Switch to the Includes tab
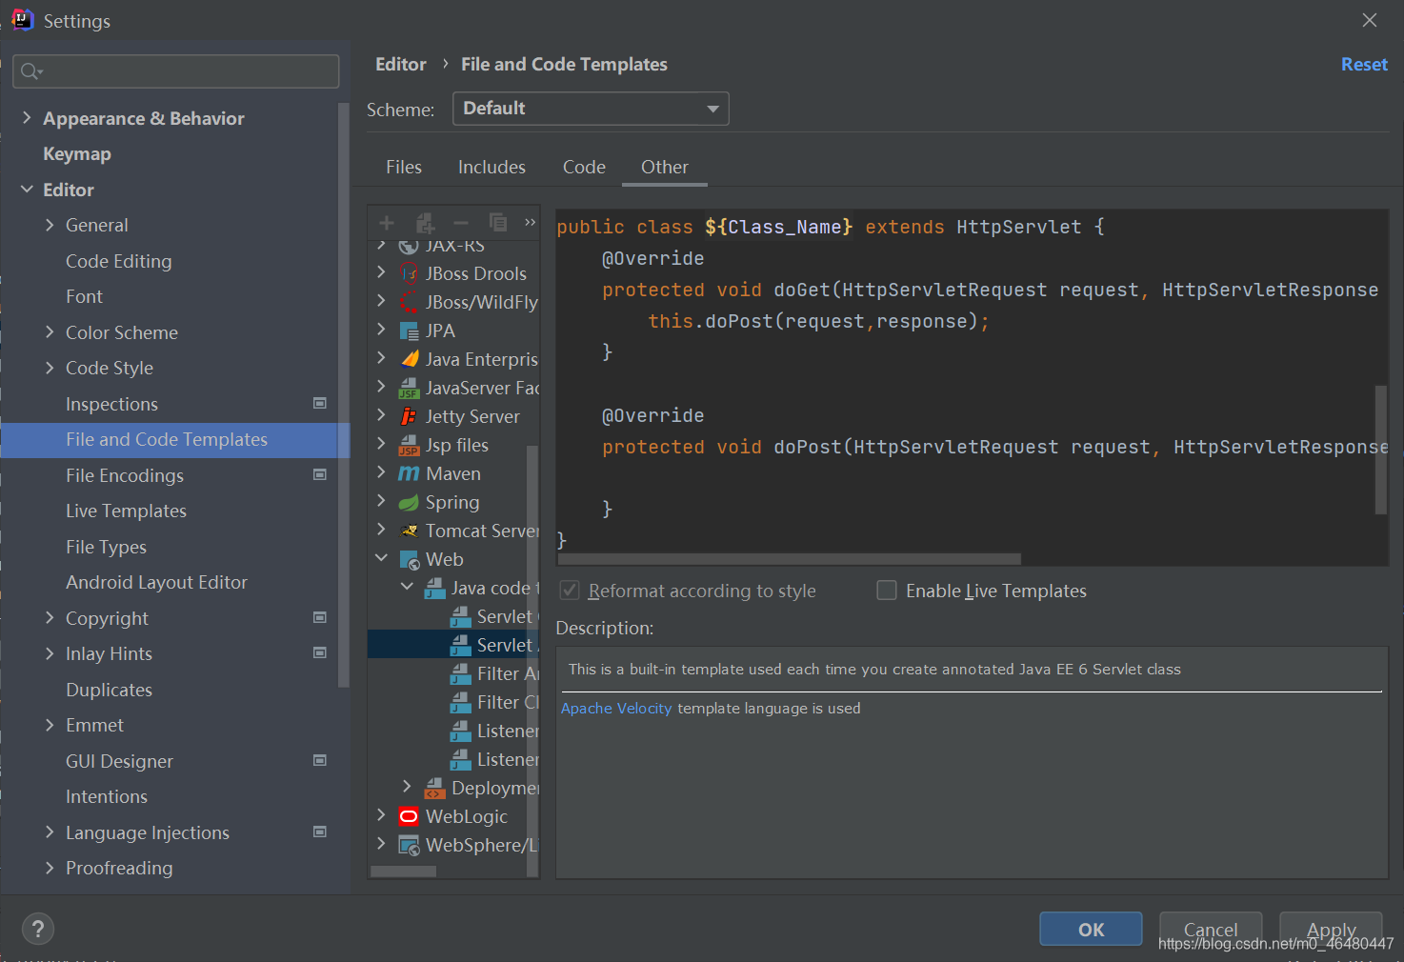This screenshot has height=962, width=1404. pos(491,167)
